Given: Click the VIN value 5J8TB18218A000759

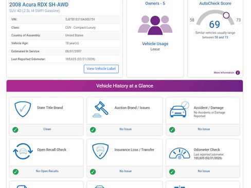Looking at the screenshot, I should [80, 20].
